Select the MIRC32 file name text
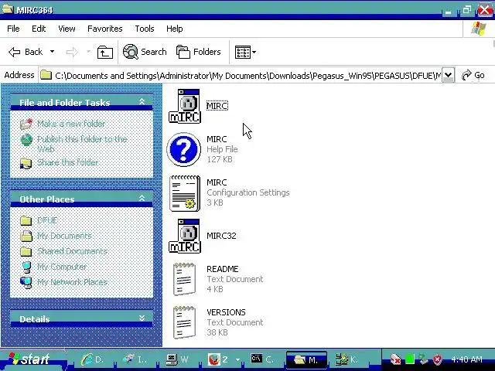The height and width of the screenshot is (371, 495). coord(221,236)
